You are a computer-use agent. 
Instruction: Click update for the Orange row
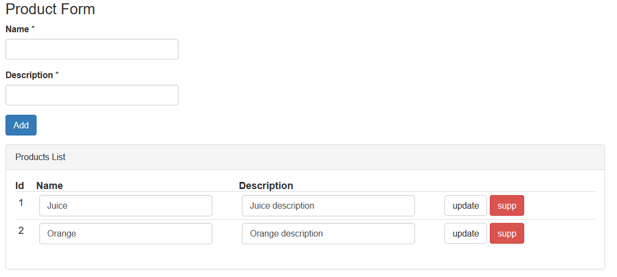[x=466, y=233]
